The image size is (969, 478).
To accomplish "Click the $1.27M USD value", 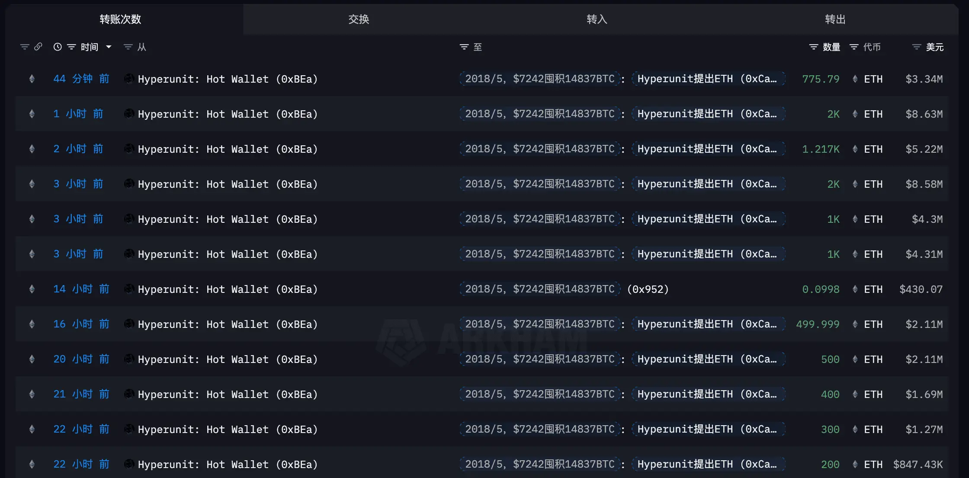I will point(924,430).
